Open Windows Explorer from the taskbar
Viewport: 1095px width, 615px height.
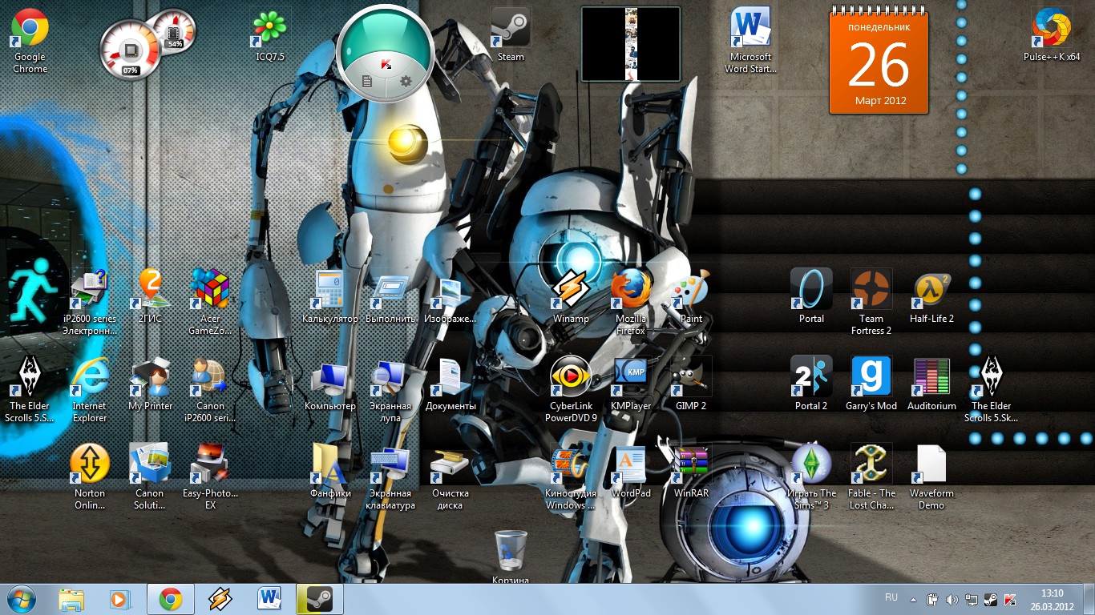click(71, 599)
